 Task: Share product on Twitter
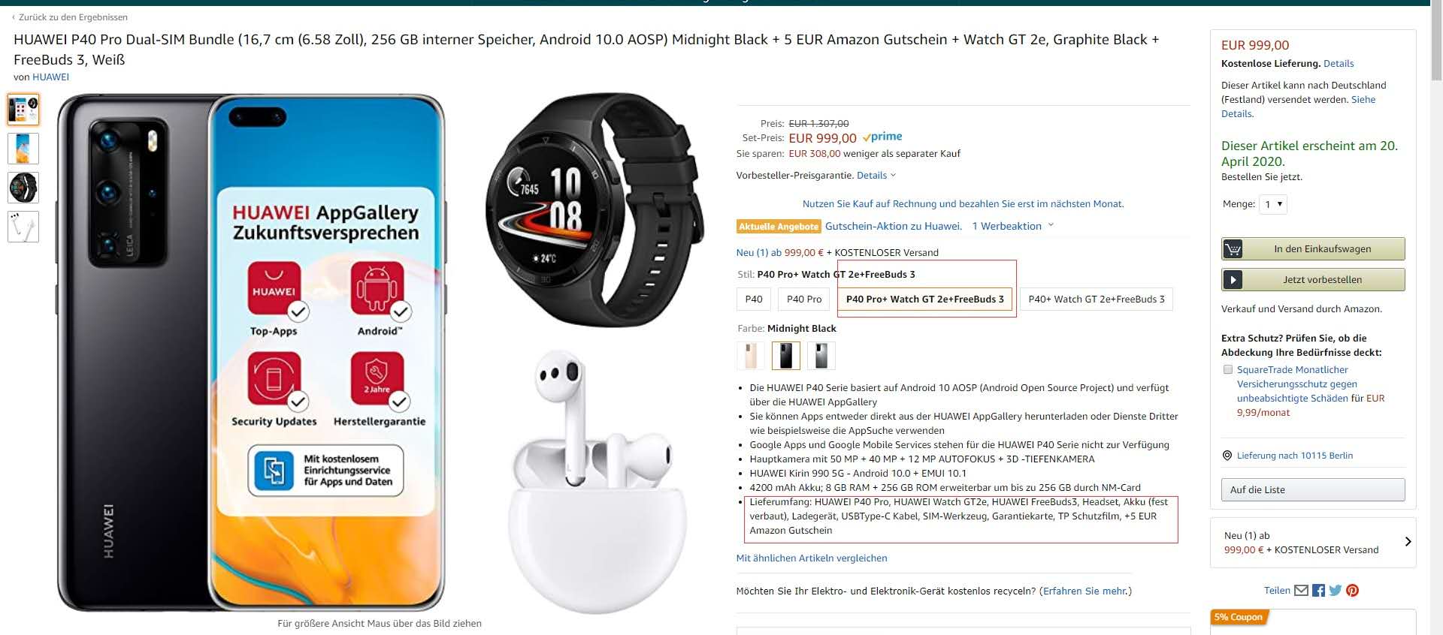click(1336, 591)
